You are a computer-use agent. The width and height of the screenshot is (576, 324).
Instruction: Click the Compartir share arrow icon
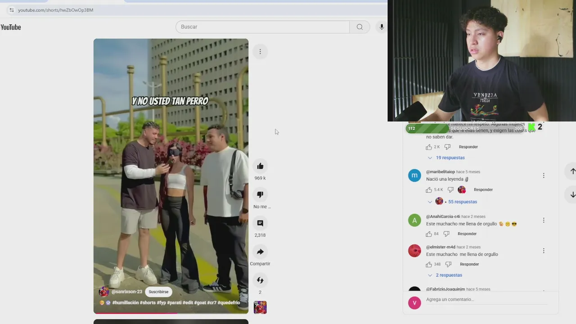[260, 252]
